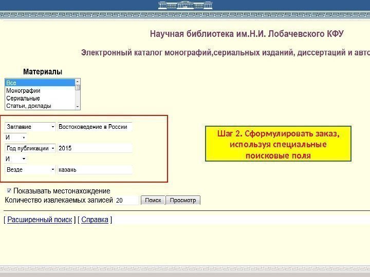Open the 'Везде' field dropdown
The width and height of the screenshot is (370, 277).
30,170
